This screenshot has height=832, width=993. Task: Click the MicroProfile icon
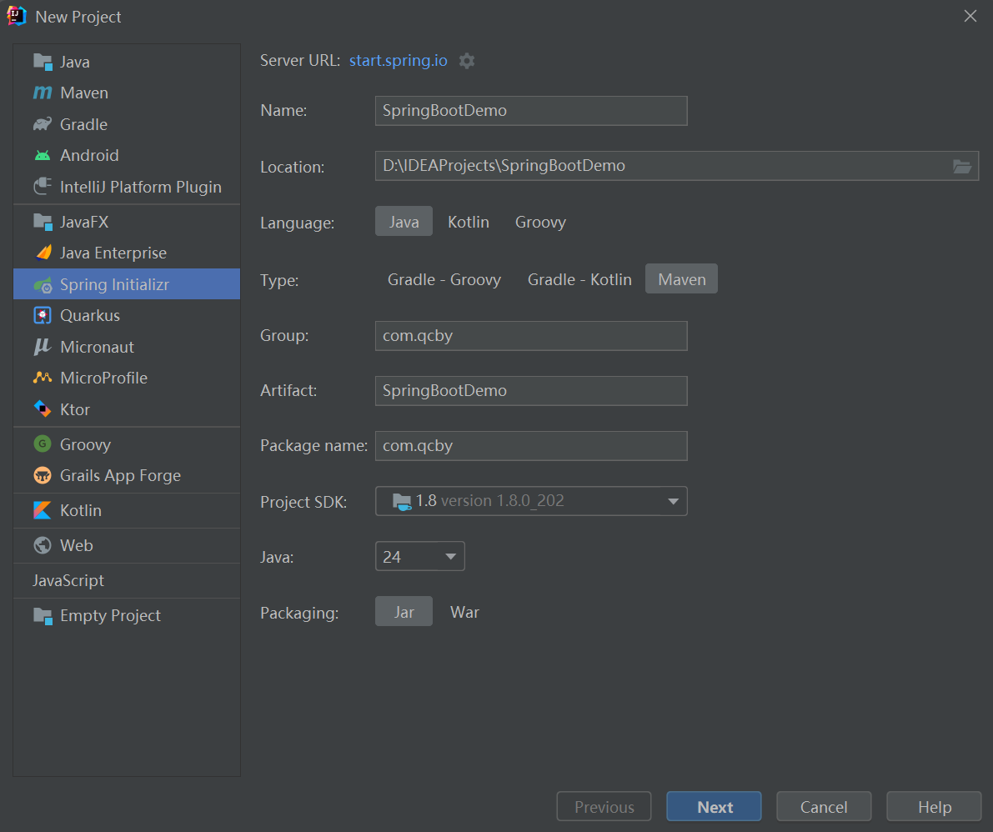pos(43,378)
